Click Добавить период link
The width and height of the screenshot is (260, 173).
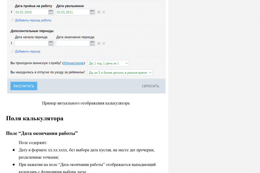[x=27, y=51]
